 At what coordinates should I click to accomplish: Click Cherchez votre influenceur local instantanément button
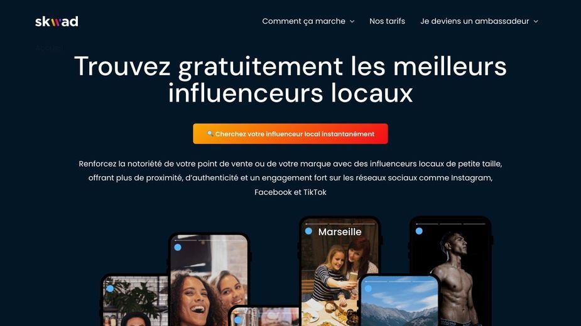(x=290, y=134)
